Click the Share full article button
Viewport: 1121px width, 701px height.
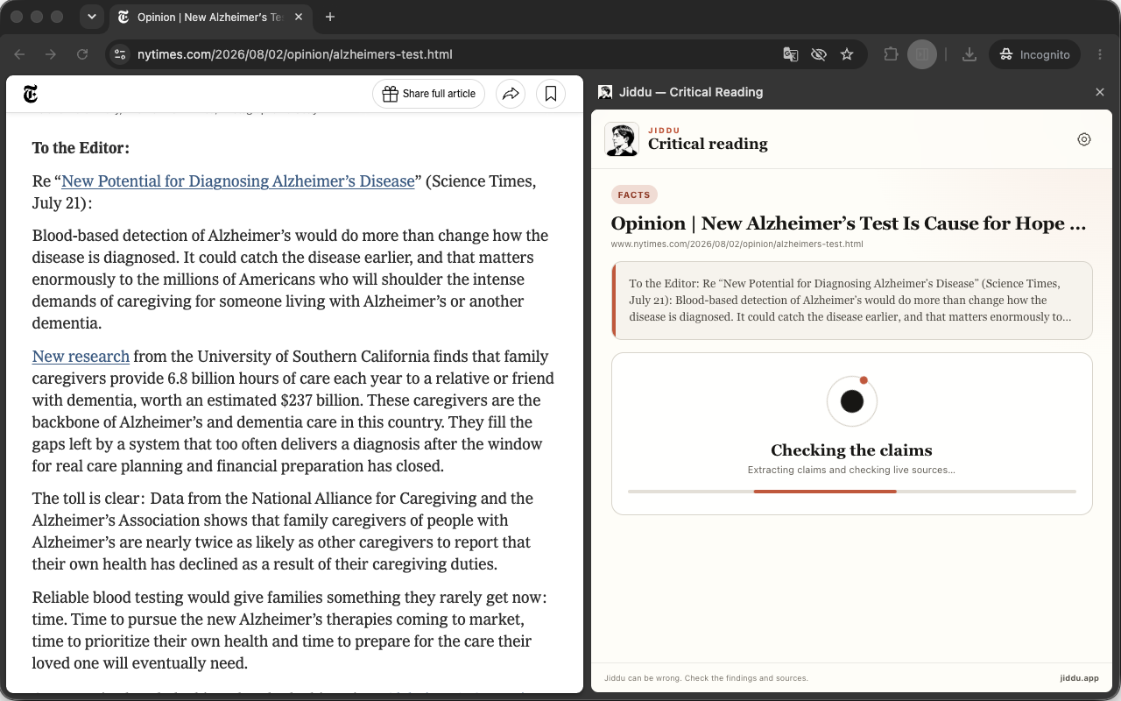pyautogui.click(x=429, y=94)
